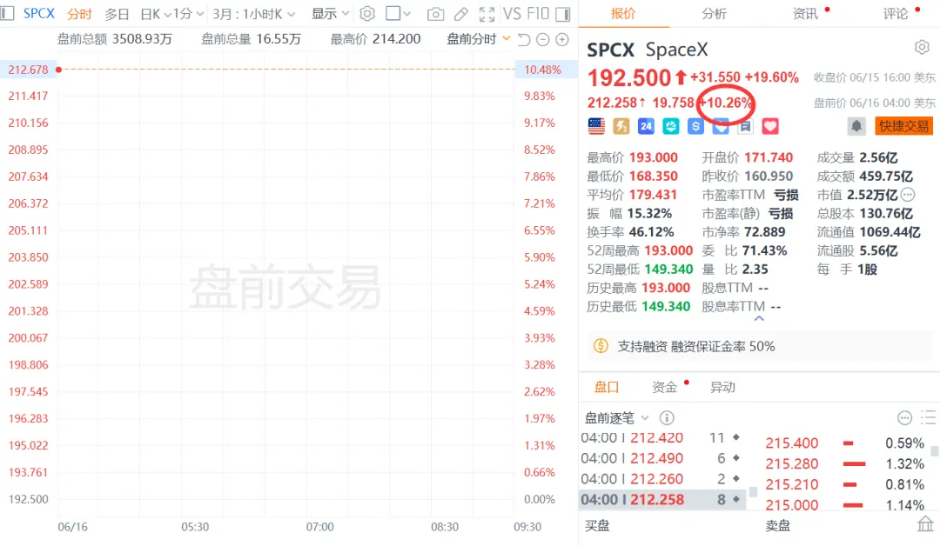Image resolution: width=940 pixels, height=546 pixels.
Task: Click the 212.678 price marker dot
Action: [x=59, y=70]
